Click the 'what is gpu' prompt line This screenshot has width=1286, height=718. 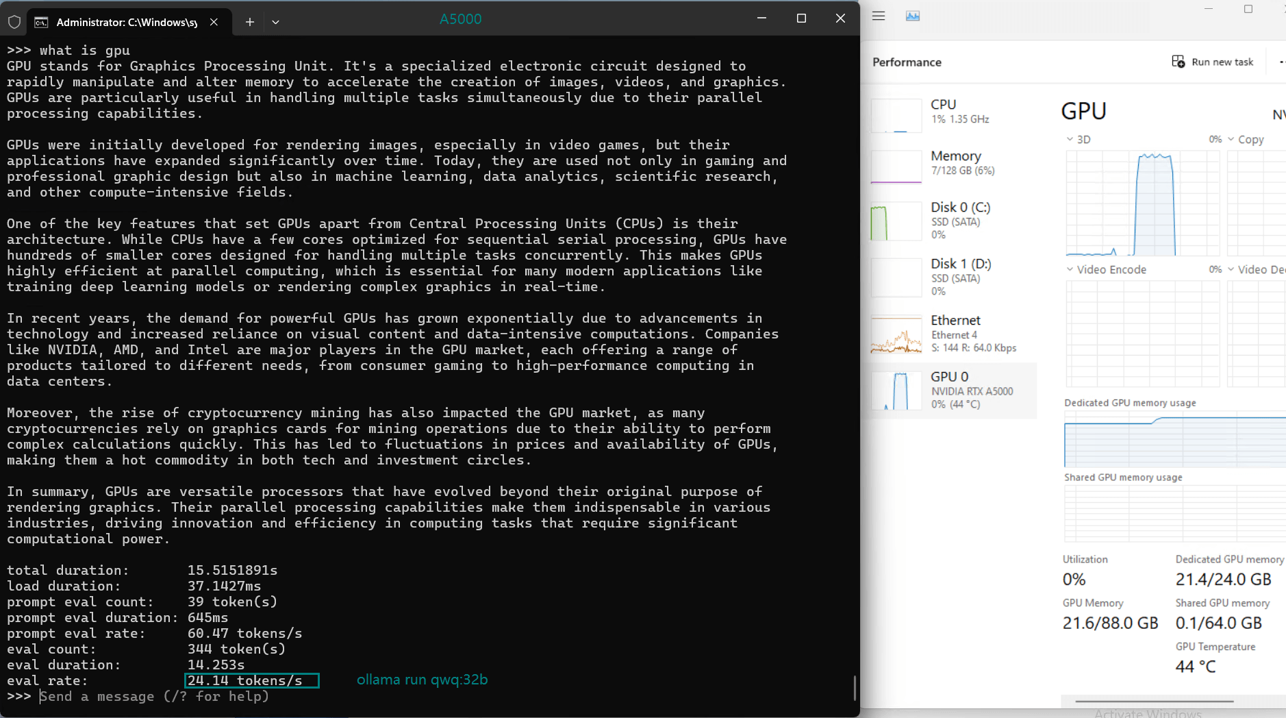68,50
